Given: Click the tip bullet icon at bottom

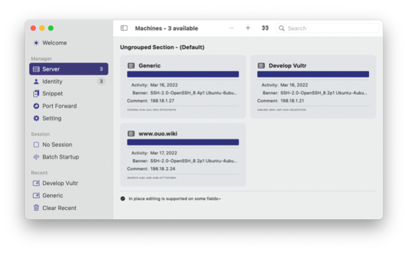Looking at the screenshot, I should 123,199.
